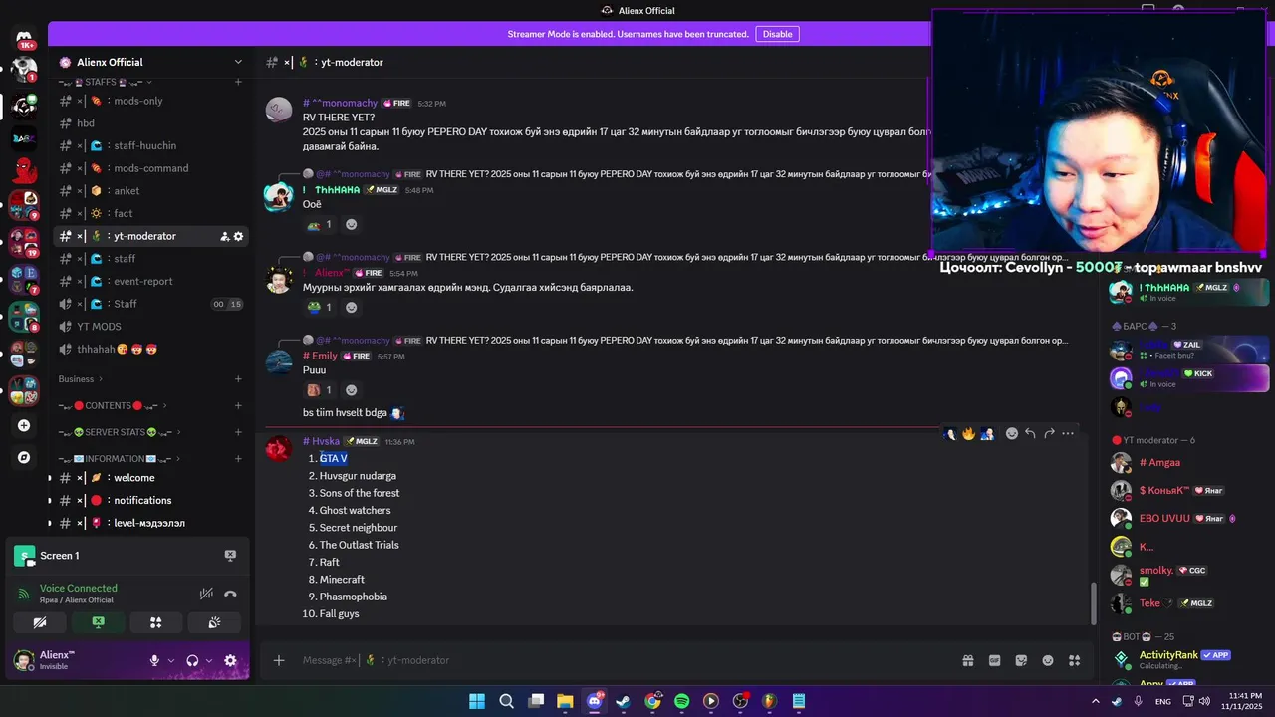
Task: Disconnect from the voice channel
Action: [x=230, y=594]
